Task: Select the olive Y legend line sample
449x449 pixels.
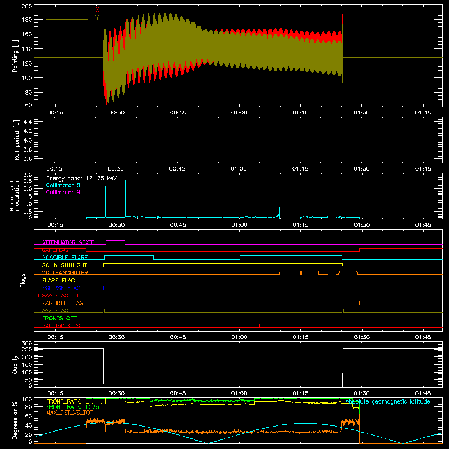Action: [67, 20]
